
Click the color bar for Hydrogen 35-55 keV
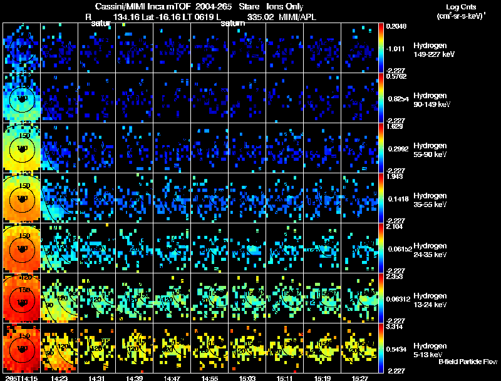pyautogui.click(x=381, y=198)
